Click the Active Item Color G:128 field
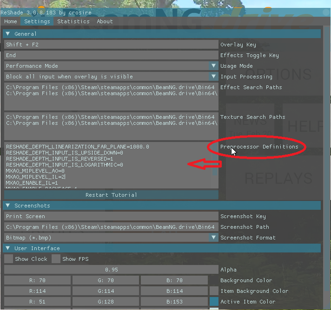331x310 pixels. click(106, 302)
